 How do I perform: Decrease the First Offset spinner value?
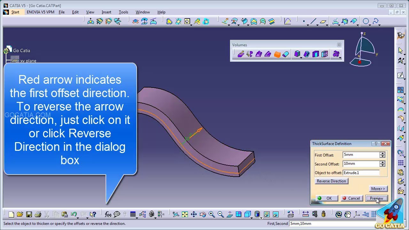382,156
